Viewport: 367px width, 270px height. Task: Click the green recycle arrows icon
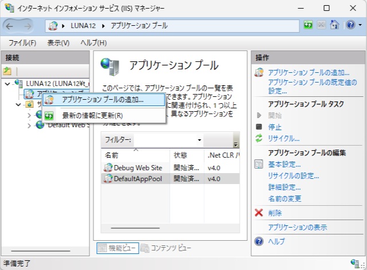(259, 138)
